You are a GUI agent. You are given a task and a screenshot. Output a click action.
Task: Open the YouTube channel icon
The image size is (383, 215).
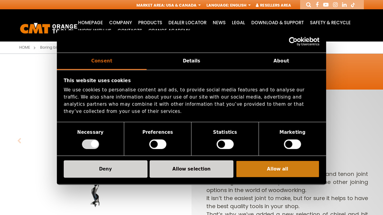click(326, 5)
